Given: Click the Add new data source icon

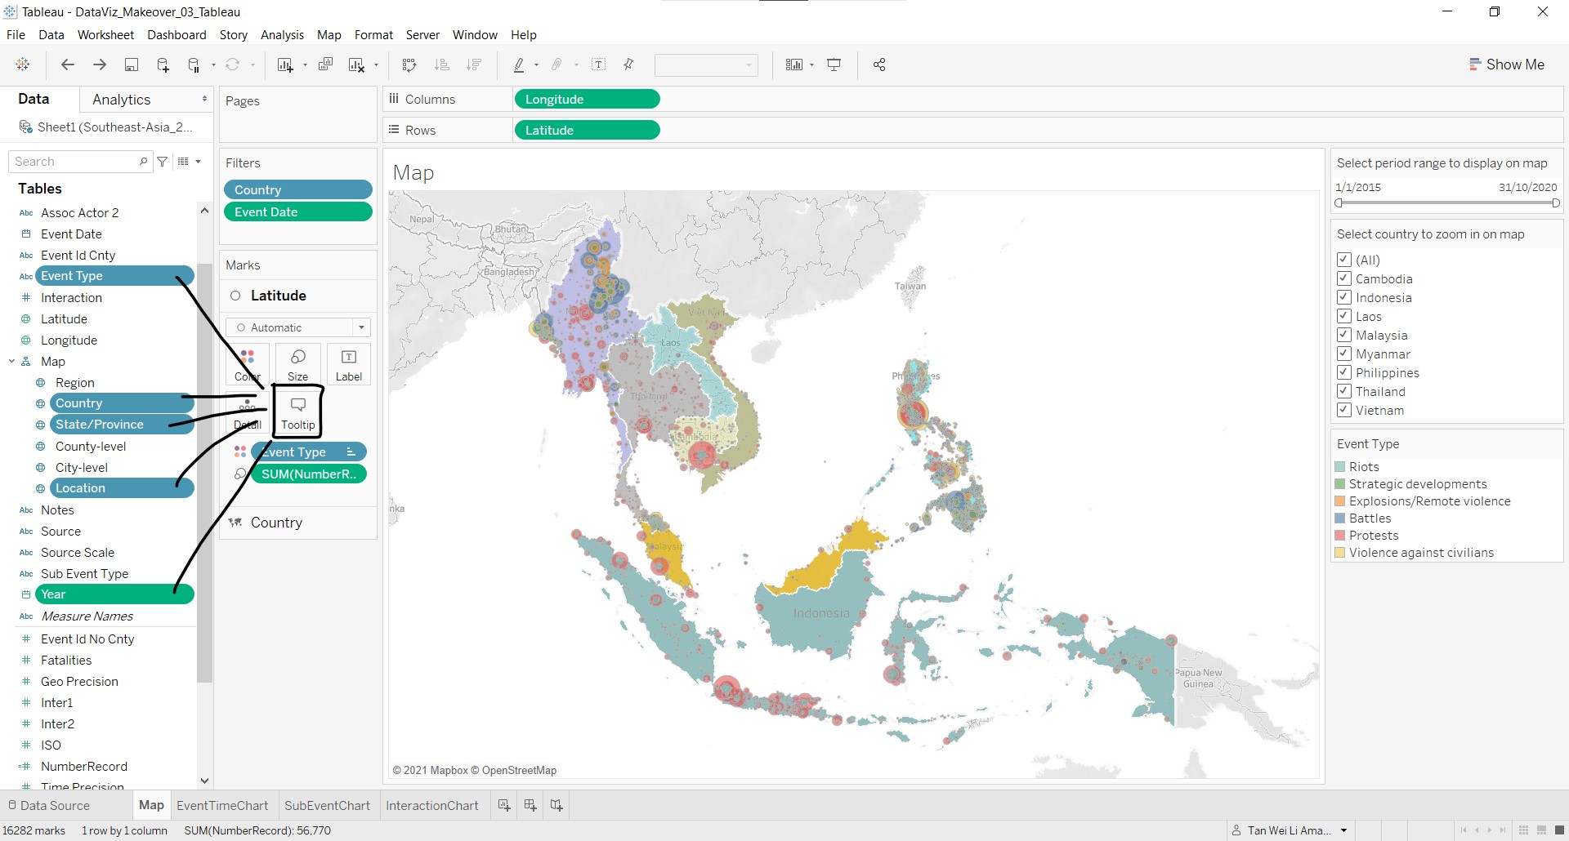Looking at the screenshot, I should point(163,65).
